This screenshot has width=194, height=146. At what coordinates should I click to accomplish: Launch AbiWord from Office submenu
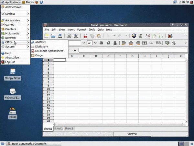(49, 42)
